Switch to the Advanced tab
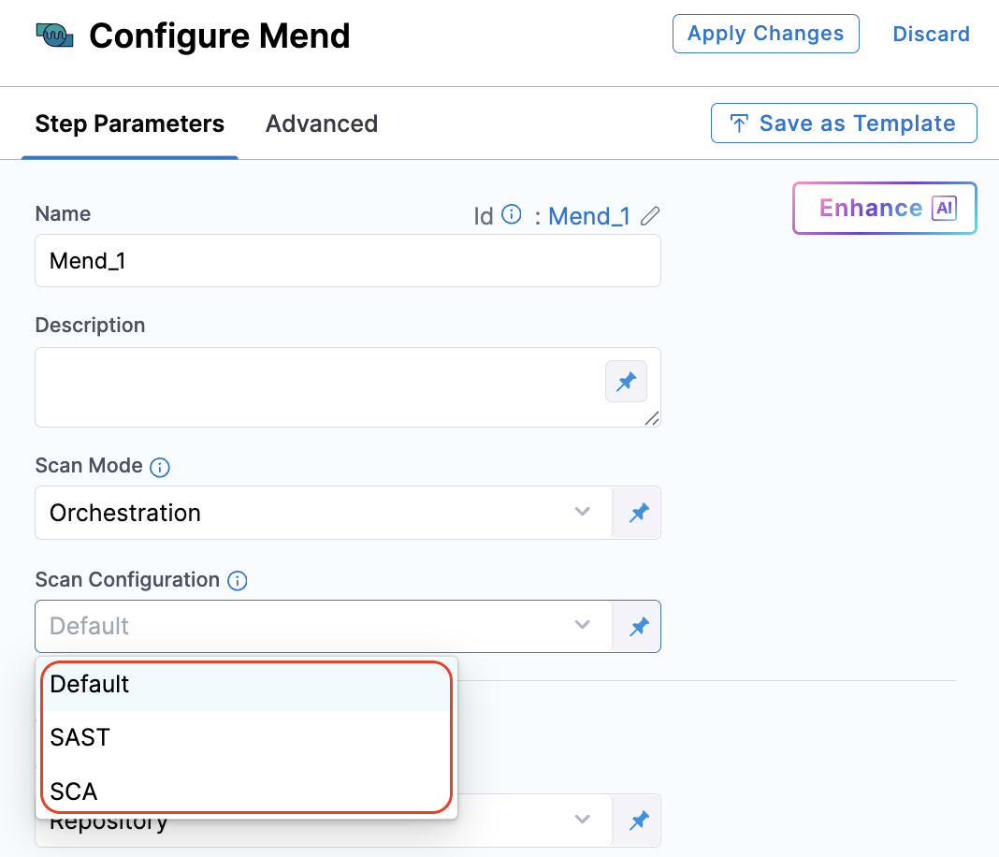 coord(322,123)
